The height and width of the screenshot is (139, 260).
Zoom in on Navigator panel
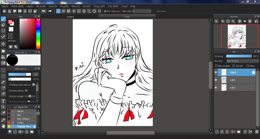[223, 21]
